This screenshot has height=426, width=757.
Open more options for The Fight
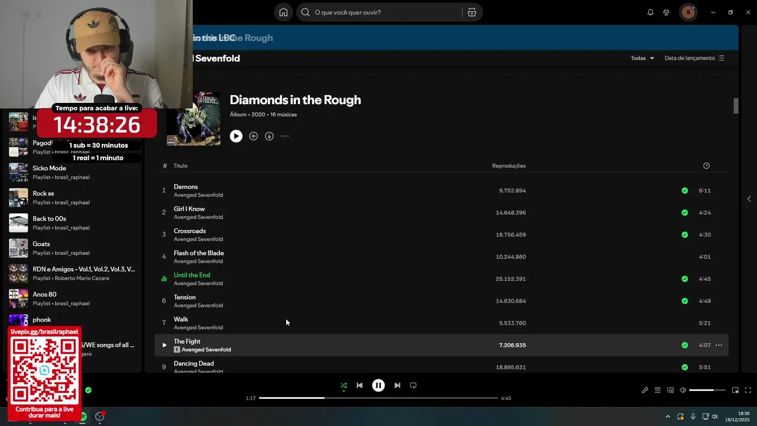point(719,345)
